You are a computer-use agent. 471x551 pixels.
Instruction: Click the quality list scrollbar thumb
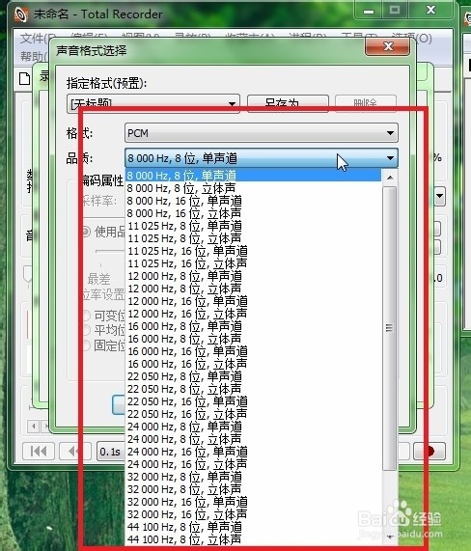(x=390, y=328)
